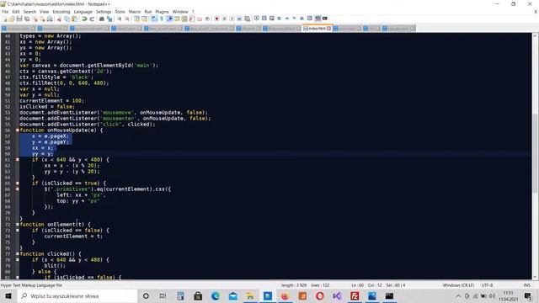This screenshot has width=539, height=303.
Task: Click the scrollbar up arrow at top right
Action: pos(535,35)
